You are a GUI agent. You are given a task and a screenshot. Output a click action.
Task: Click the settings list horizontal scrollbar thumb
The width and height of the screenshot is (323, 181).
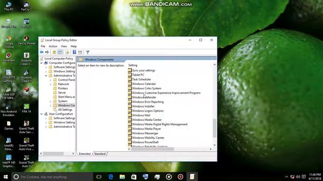coord(152,149)
